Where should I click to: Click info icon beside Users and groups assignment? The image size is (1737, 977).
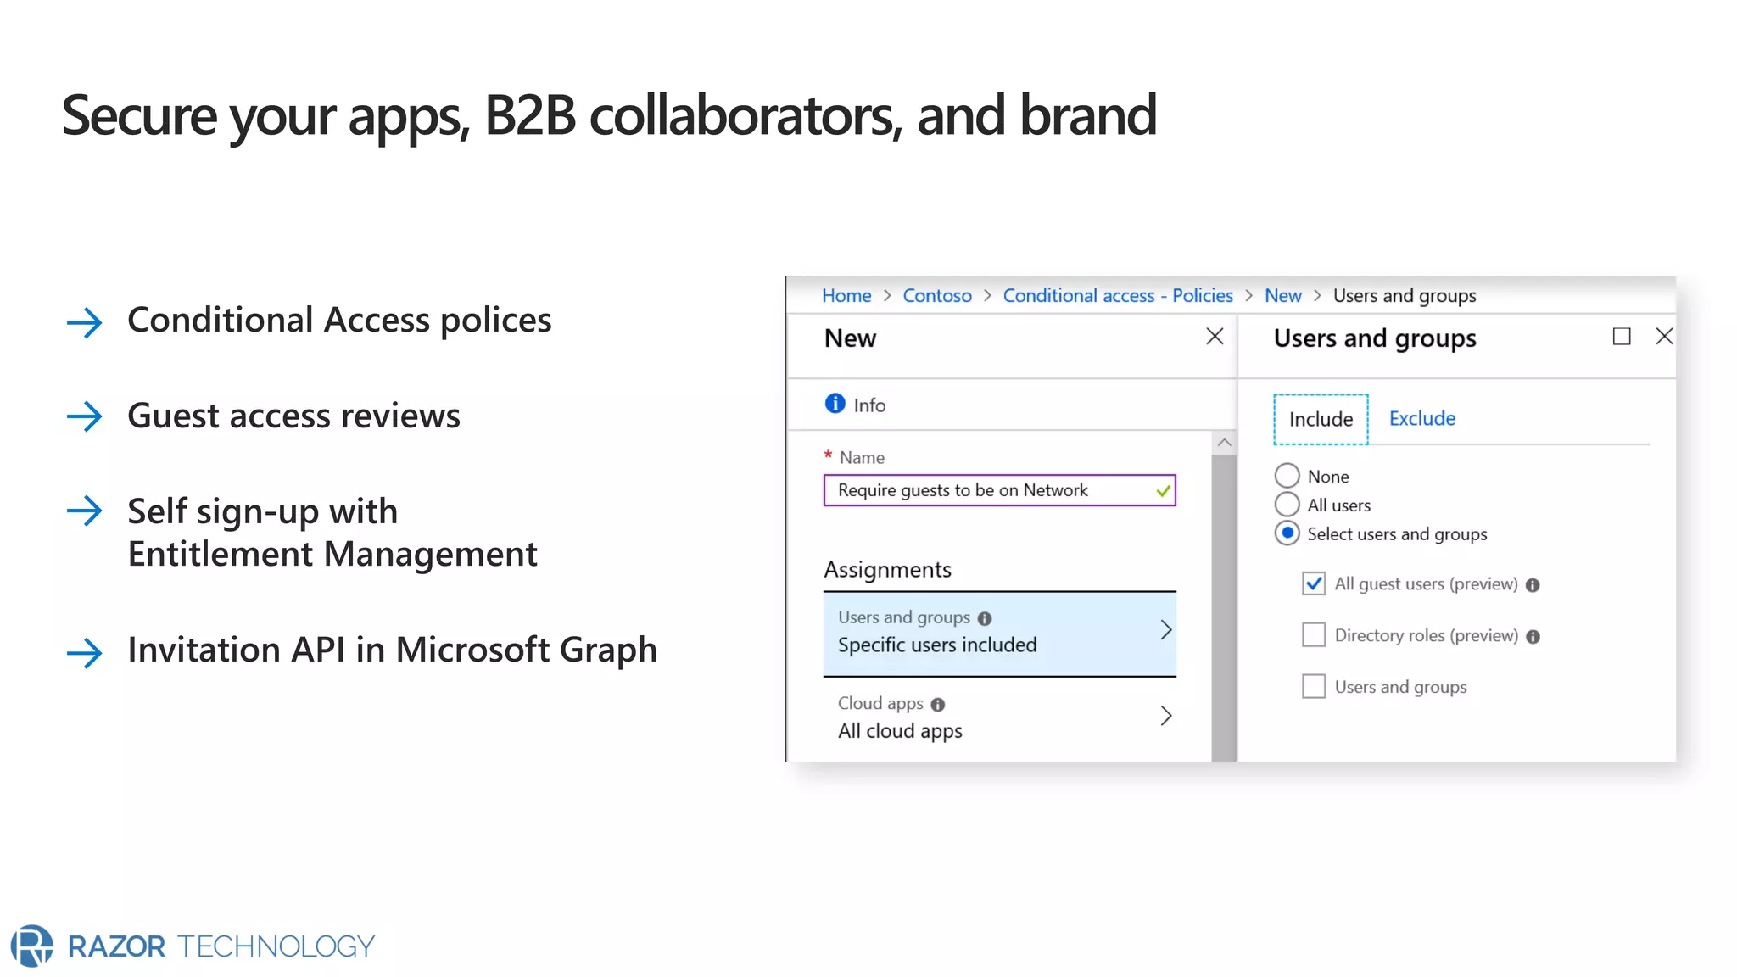point(984,619)
